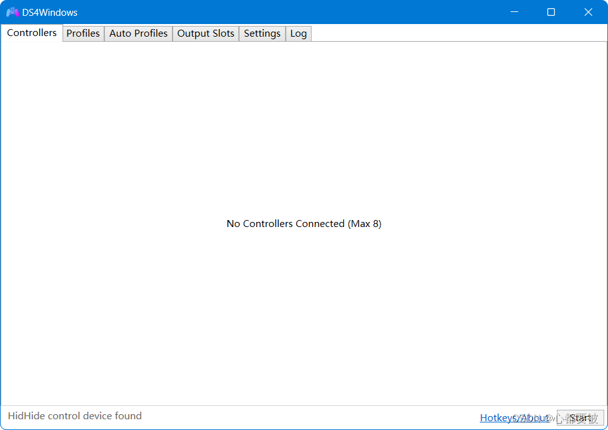Screen dimensions: 608x430
Task: Click the DS4Windows title text
Action: [x=50, y=13]
